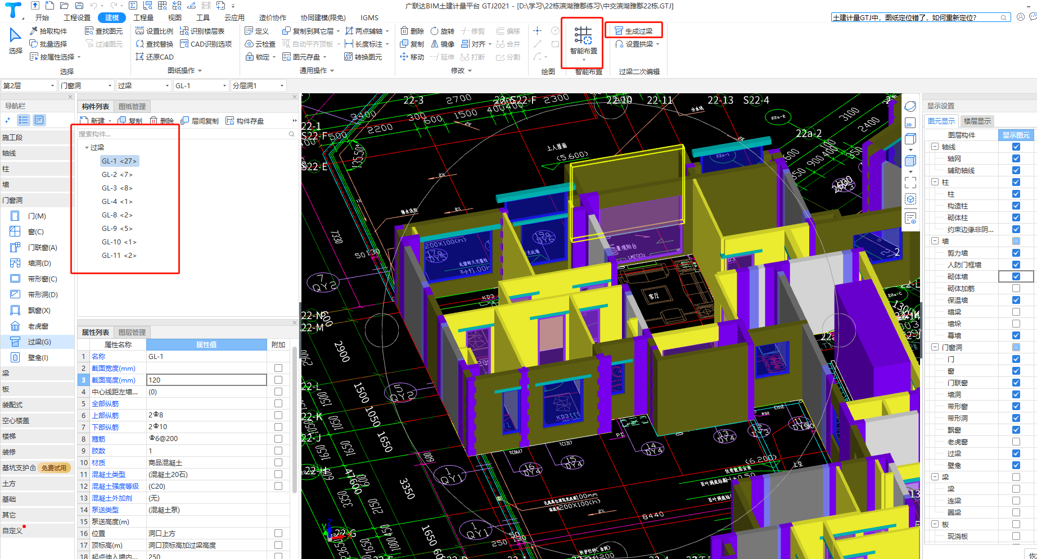Click the 识别楼层表 tool
Image resolution: width=1037 pixels, height=559 pixels.
point(202,31)
